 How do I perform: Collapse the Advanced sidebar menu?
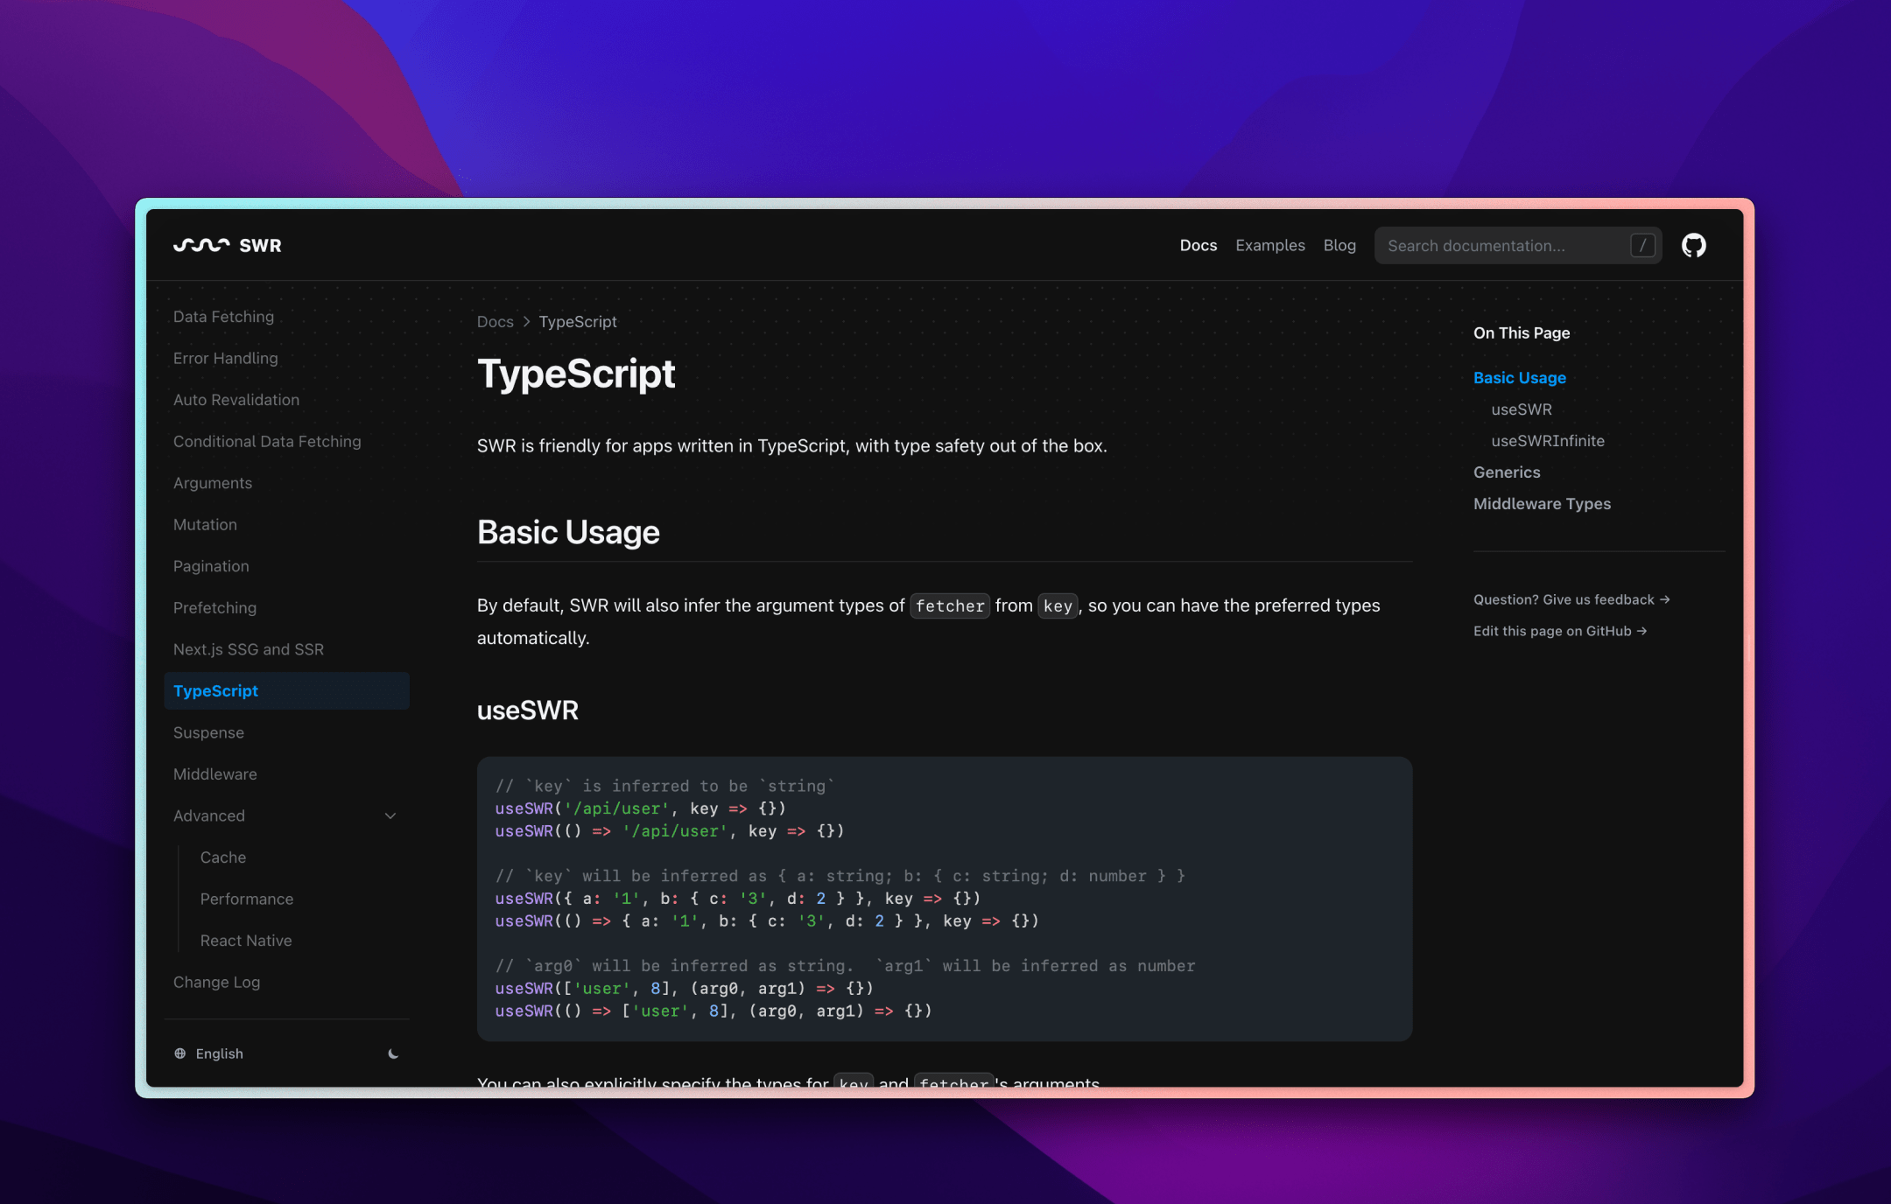tap(389, 815)
